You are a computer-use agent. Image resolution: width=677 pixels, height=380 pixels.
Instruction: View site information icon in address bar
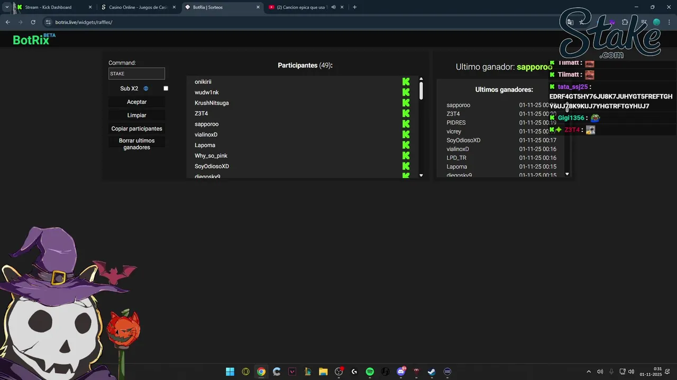(48, 22)
